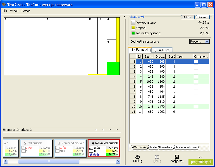Click the 1185 length cell in row 8
Image resolution: width=215 pixels, height=167 pixels.
[x=160, y=97]
